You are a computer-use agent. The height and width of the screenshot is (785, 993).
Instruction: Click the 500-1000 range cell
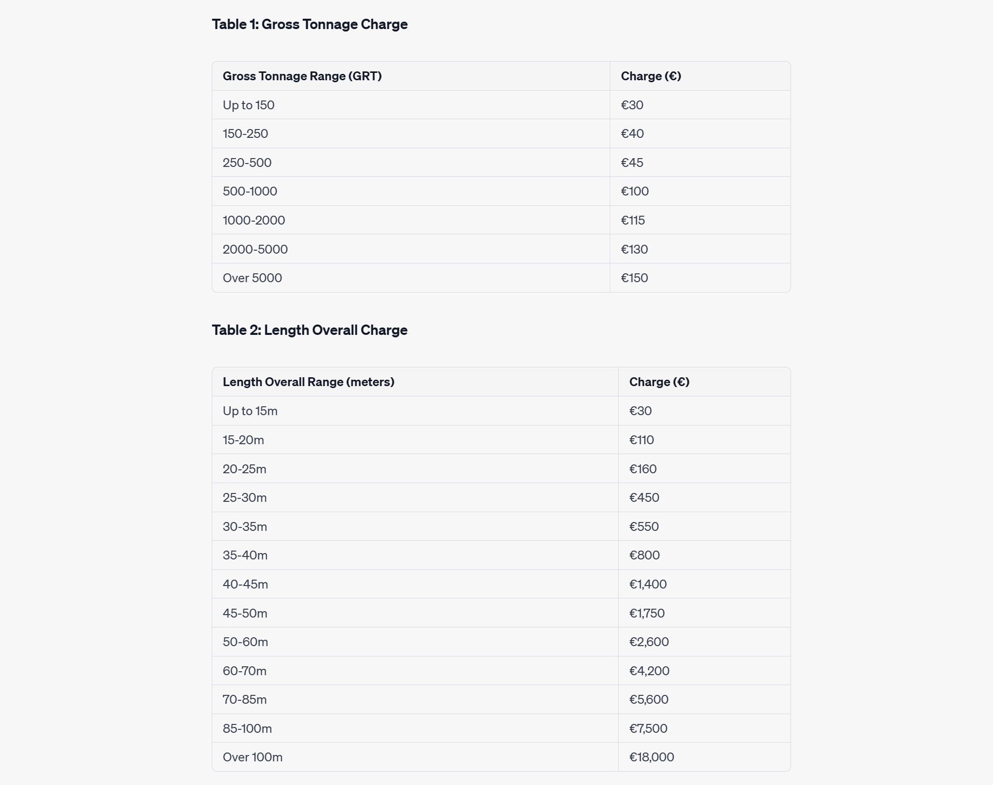[411, 191]
